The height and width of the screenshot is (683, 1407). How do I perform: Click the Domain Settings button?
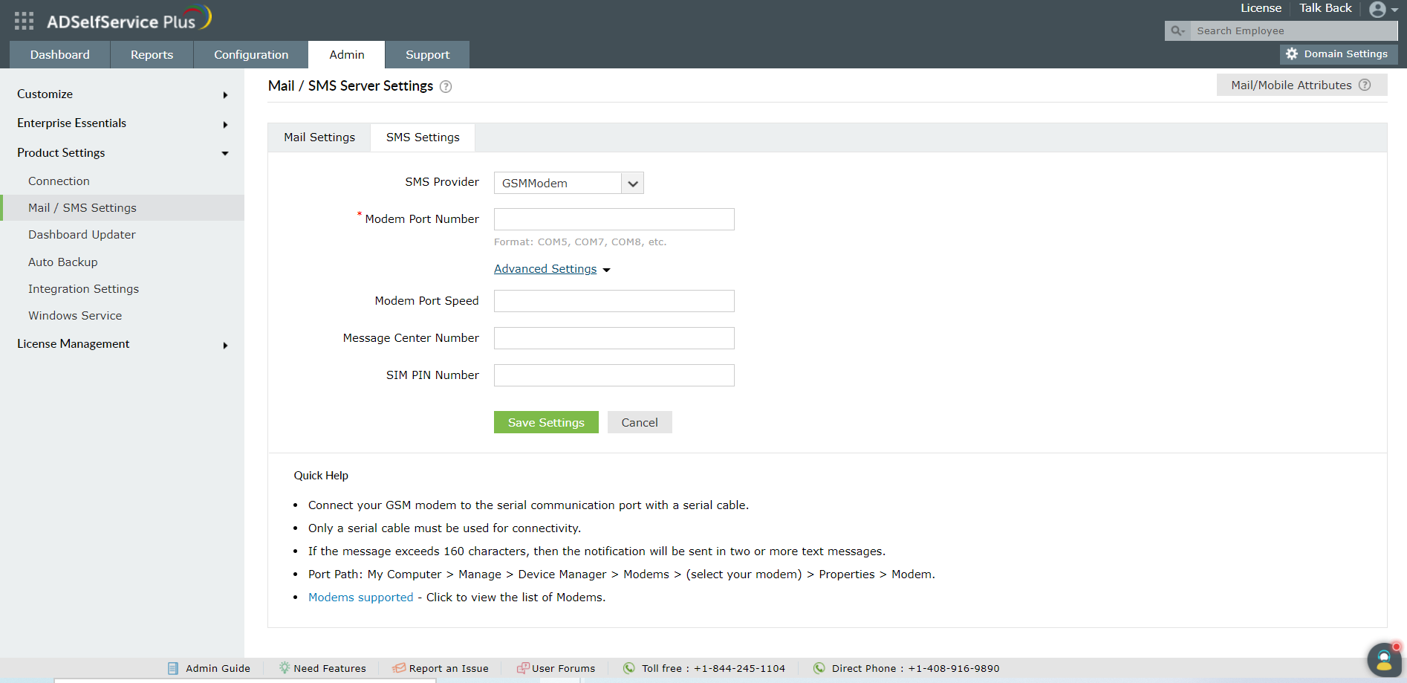1339,54
